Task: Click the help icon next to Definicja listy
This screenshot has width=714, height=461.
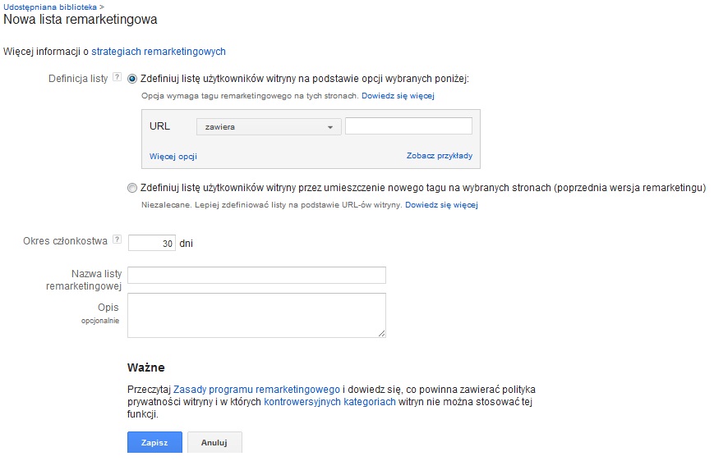Action: click(117, 77)
